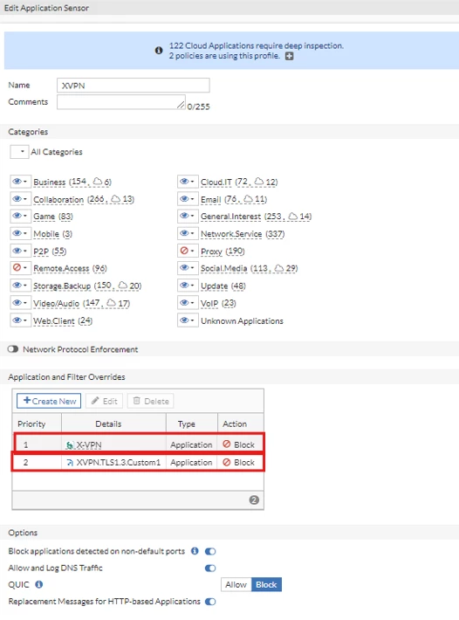
Task: Open the Network.Service action dropdown
Action: (188, 234)
